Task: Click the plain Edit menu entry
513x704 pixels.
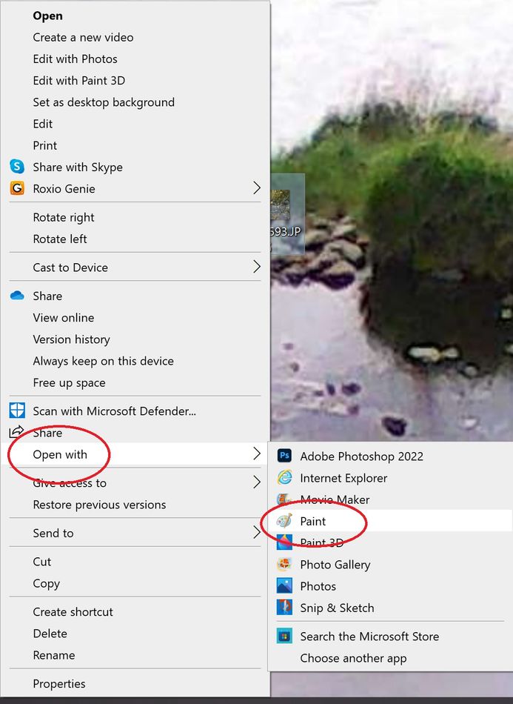Action: [43, 124]
